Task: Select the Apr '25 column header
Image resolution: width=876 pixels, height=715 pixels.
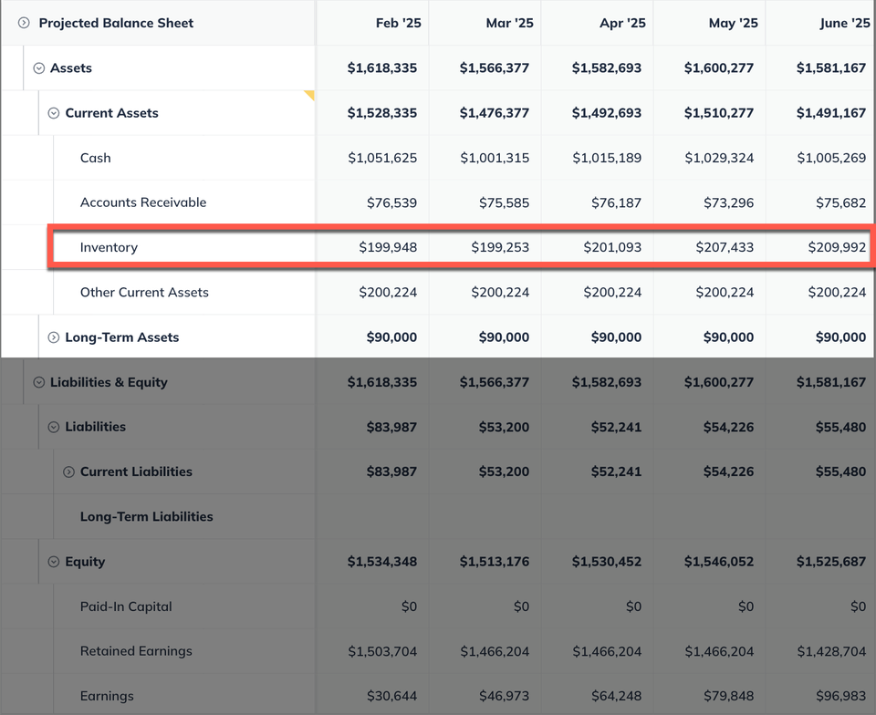Action: click(622, 23)
